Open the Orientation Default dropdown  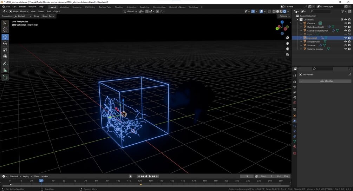tap(22, 16)
